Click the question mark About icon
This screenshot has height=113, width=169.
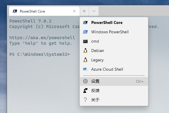85,100
